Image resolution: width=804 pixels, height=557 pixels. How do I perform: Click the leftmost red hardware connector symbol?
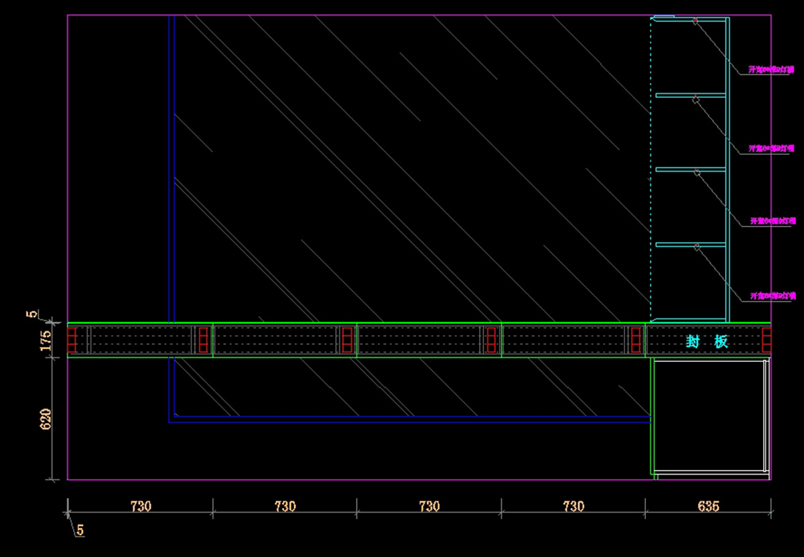[72, 339]
